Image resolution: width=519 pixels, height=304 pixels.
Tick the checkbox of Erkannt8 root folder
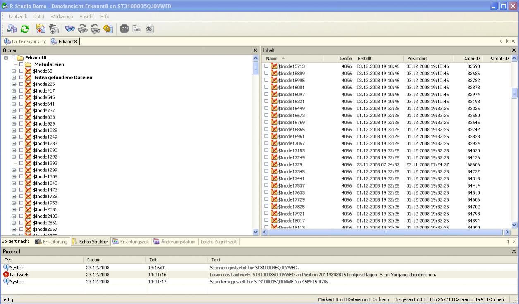tap(14, 58)
